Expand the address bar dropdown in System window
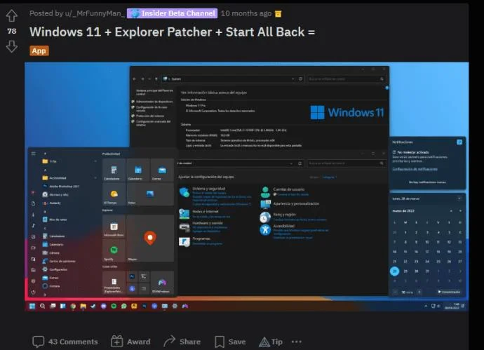 click(x=293, y=79)
